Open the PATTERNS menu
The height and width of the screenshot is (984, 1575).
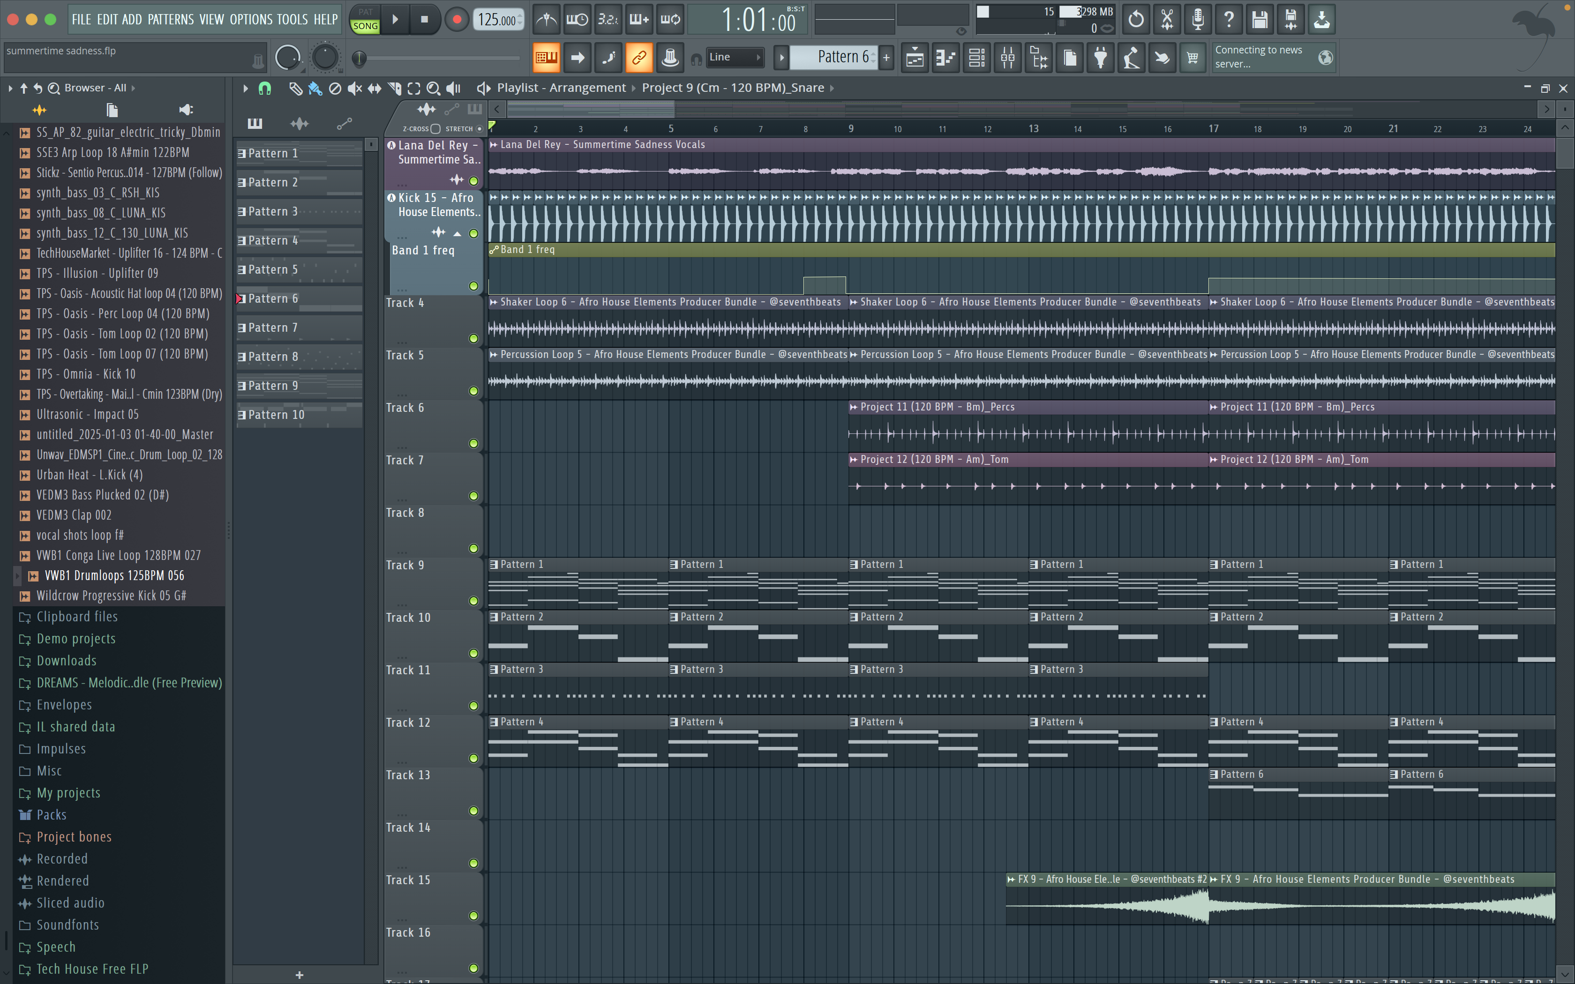tap(171, 20)
